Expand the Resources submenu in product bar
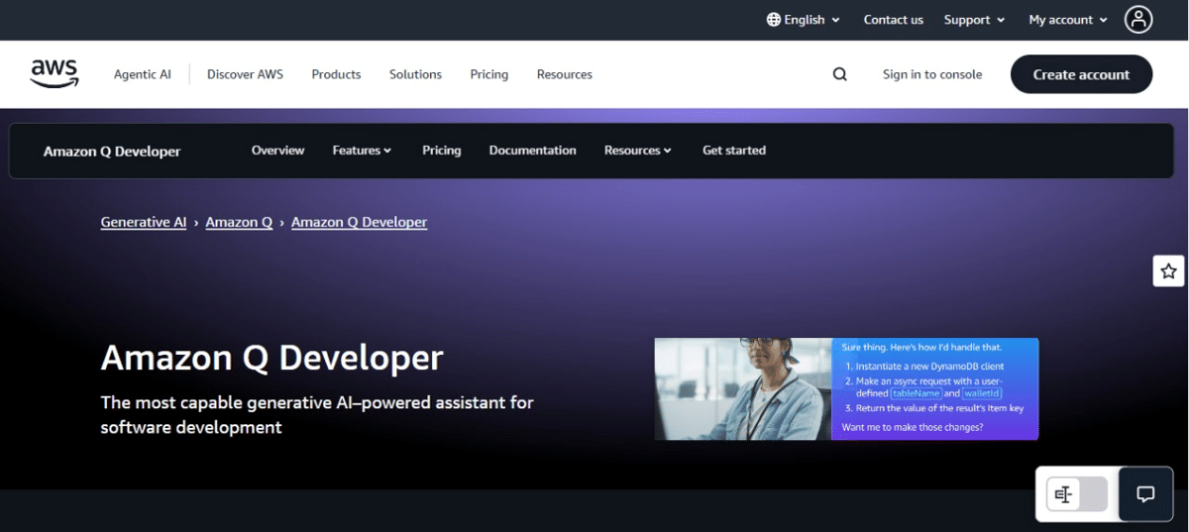 [638, 151]
